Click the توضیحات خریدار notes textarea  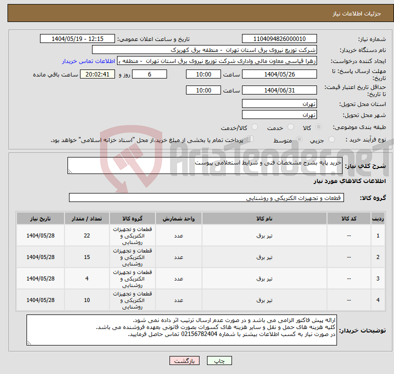coord(181,330)
